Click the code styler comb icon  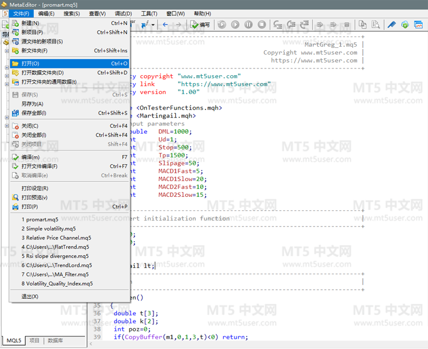391,25
